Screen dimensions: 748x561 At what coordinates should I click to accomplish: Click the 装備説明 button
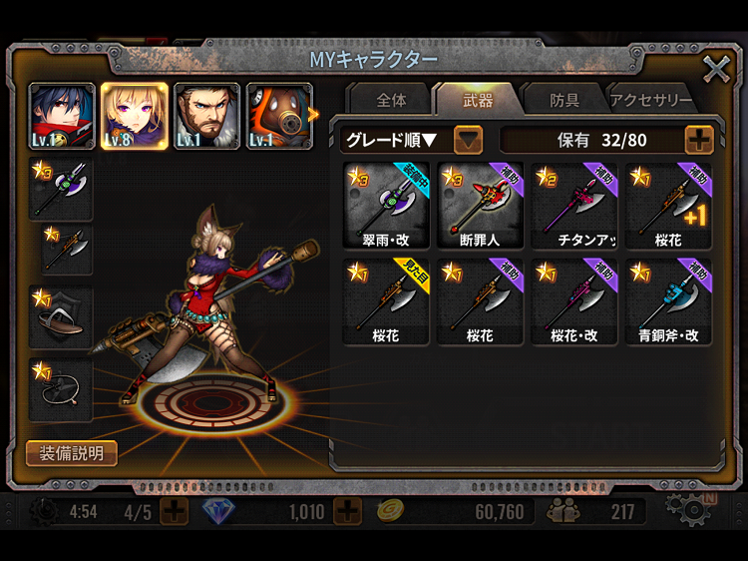(72, 453)
